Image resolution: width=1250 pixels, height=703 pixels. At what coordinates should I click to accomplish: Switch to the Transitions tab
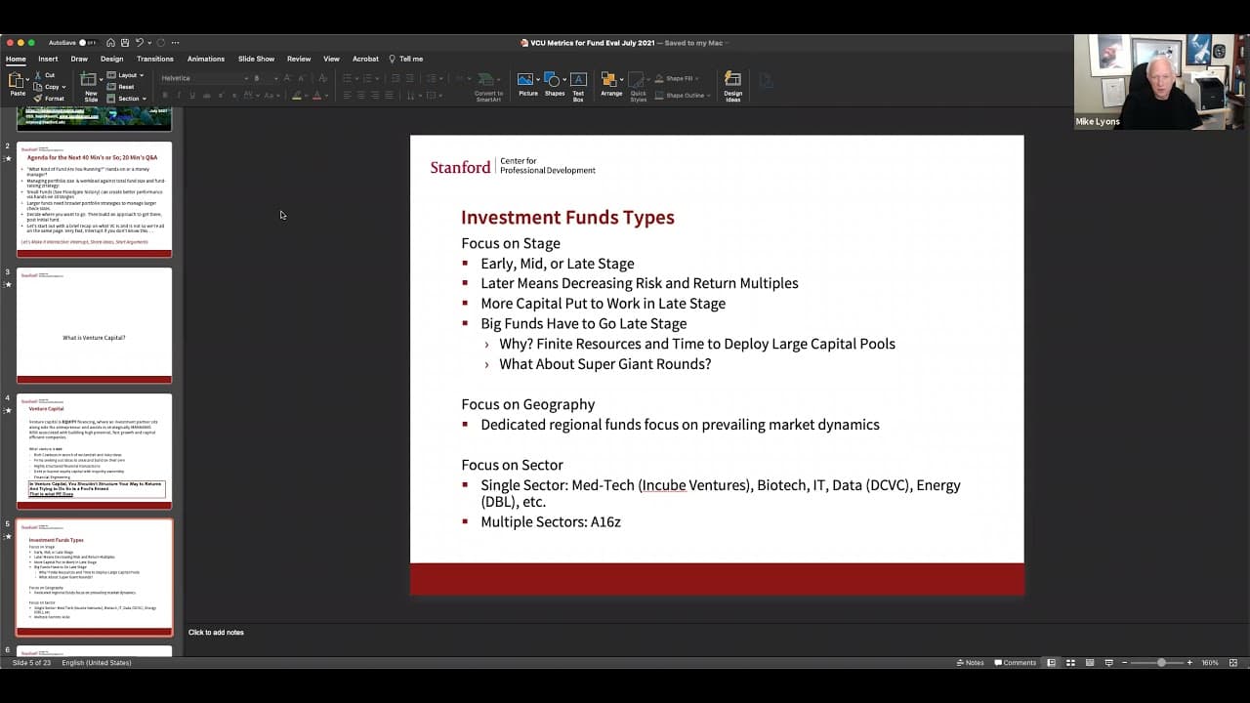[x=155, y=59]
